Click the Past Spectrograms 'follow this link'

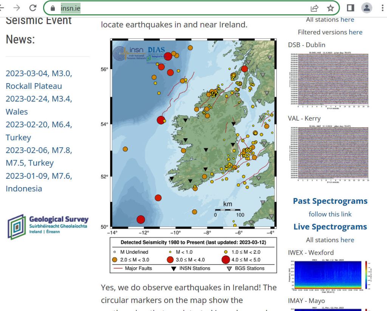(x=330, y=214)
